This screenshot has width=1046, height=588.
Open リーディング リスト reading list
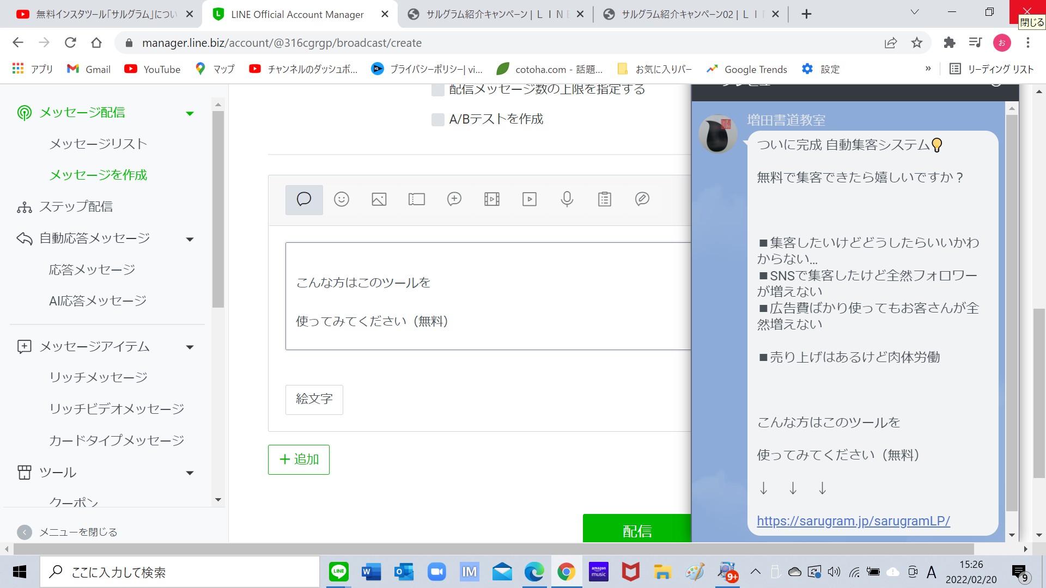click(992, 69)
